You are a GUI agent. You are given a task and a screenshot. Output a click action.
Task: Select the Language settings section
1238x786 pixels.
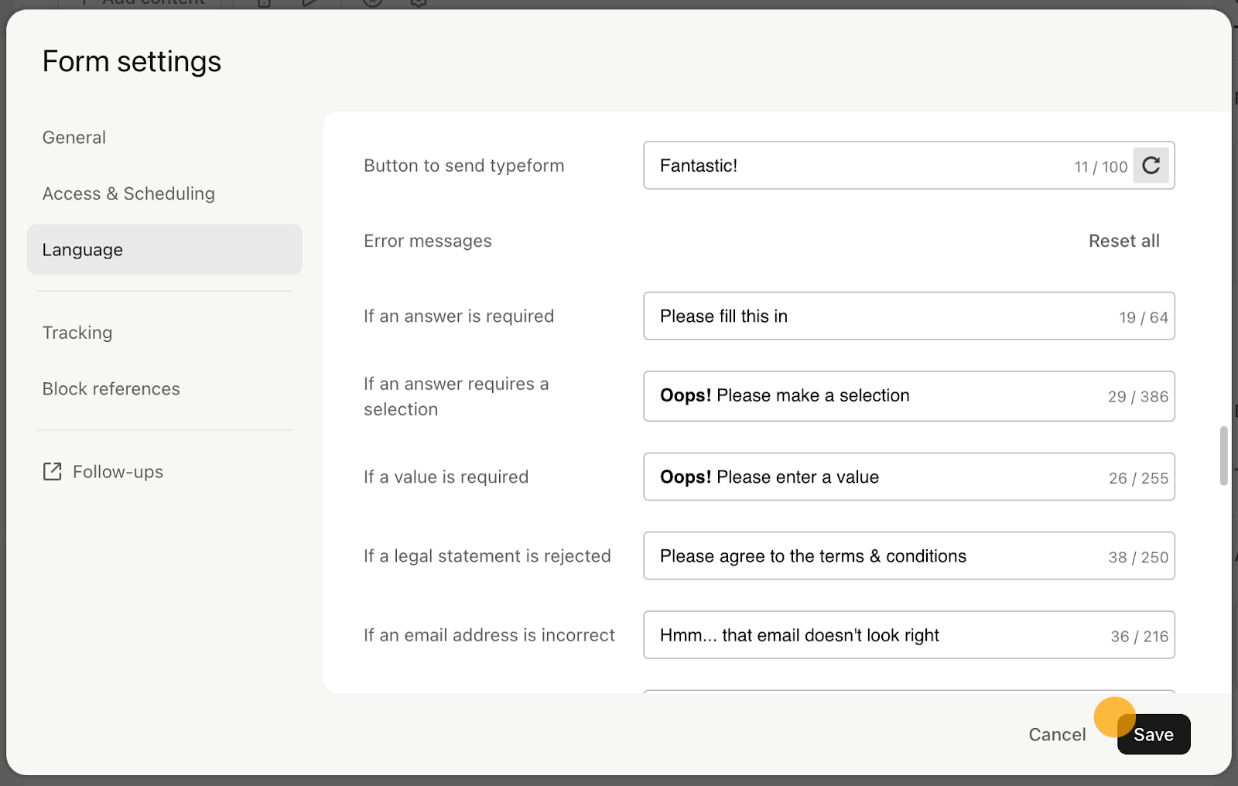(x=164, y=250)
